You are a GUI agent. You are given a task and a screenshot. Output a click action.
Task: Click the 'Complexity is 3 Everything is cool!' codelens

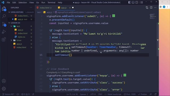[x=63, y=72]
